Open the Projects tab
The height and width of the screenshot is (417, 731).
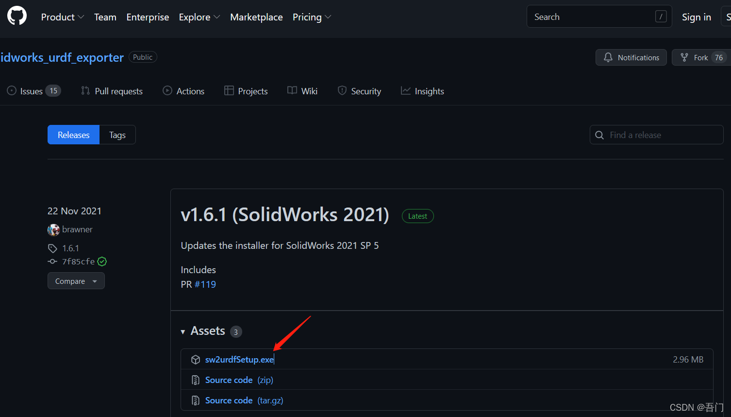[x=246, y=91]
